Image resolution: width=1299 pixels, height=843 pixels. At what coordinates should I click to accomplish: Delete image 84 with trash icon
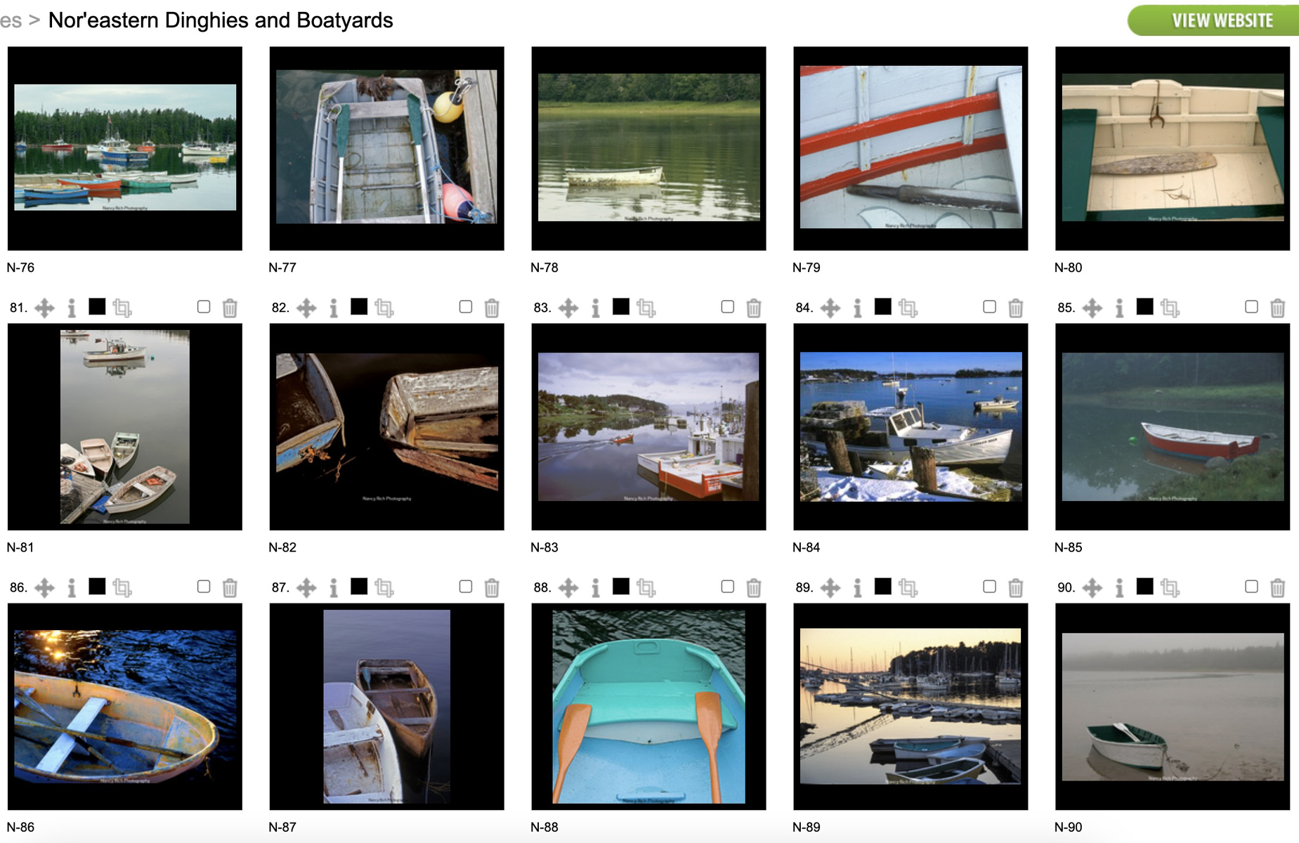coord(1015,308)
